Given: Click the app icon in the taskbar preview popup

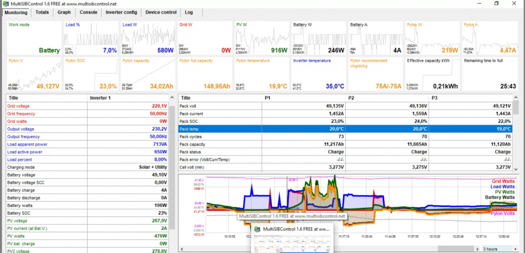Looking at the screenshot, I should (x=257, y=229).
